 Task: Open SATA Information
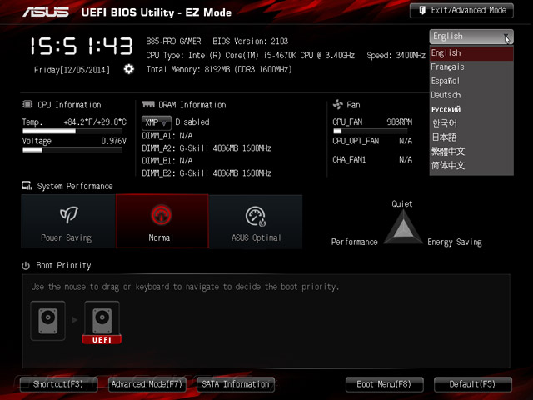(236, 384)
